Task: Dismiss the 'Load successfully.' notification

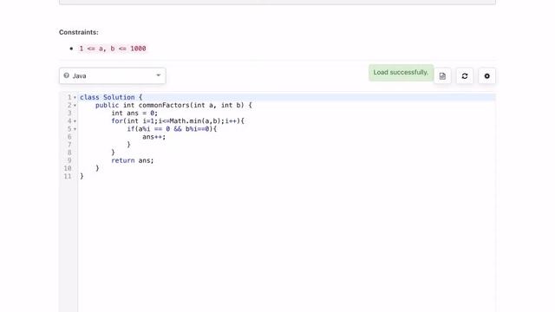Action: pyautogui.click(x=401, y=73)
